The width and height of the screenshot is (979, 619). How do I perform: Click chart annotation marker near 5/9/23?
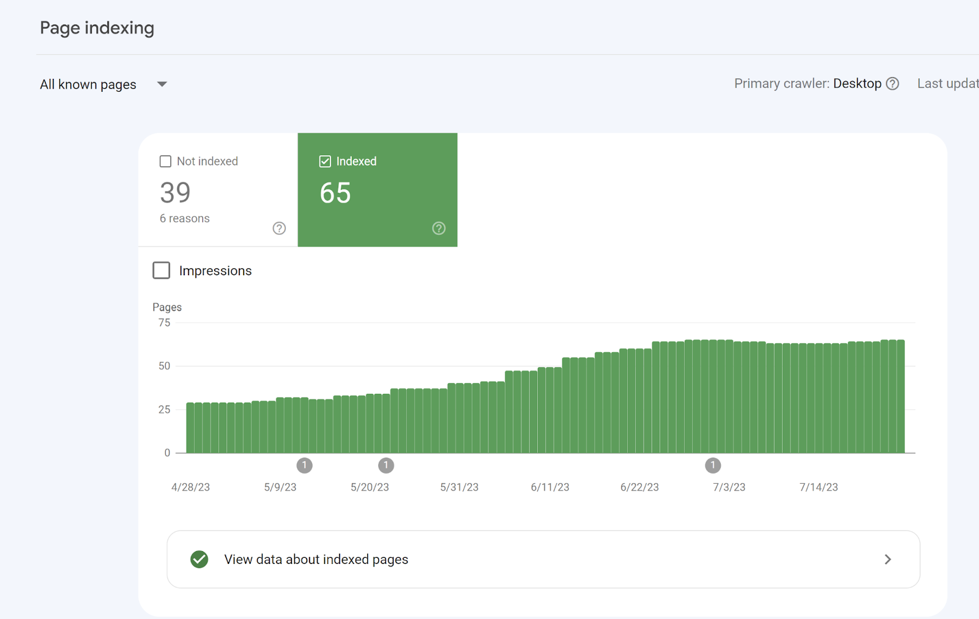(x=304, y=465)
